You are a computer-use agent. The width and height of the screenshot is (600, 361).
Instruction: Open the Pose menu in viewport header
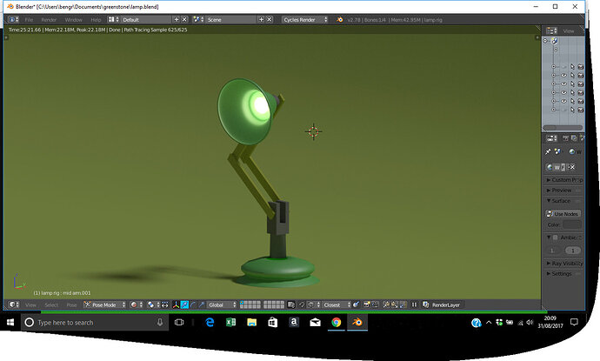71,304
